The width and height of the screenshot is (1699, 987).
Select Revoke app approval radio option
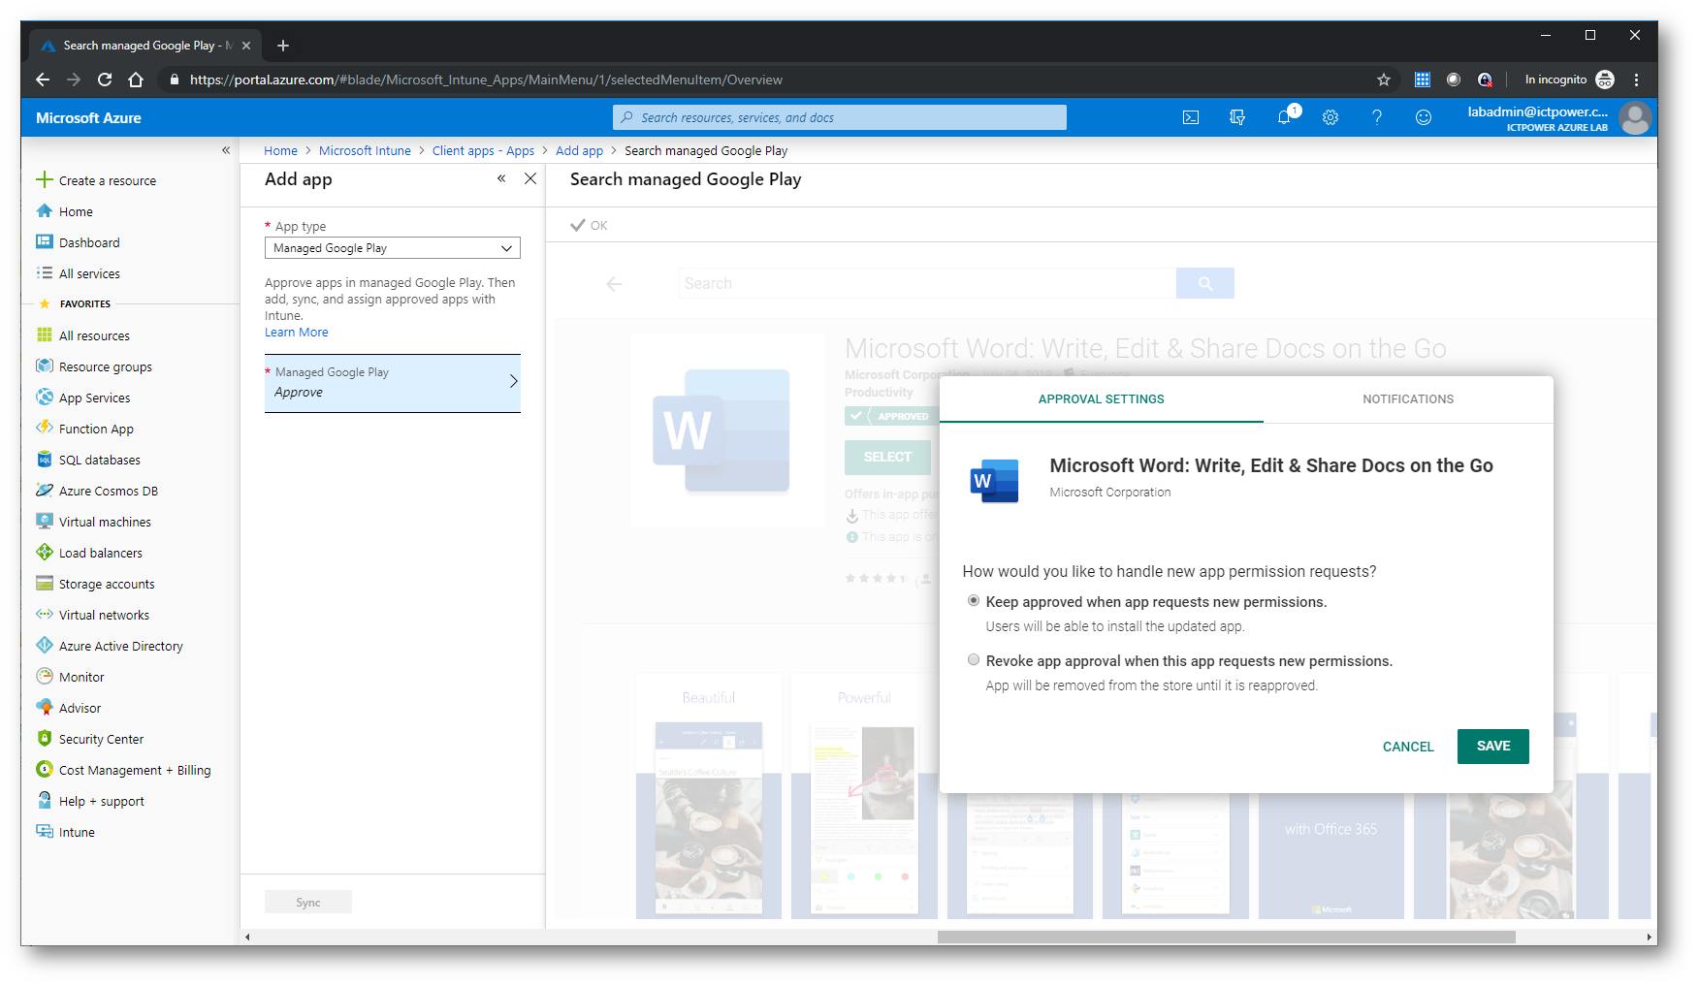coord(974,660)
